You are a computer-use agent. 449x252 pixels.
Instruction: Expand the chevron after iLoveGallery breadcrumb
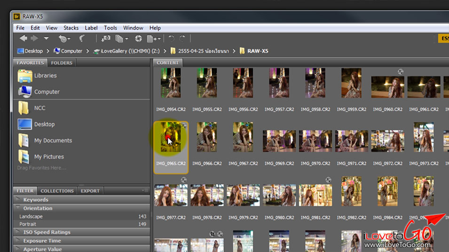pos(165,51)
